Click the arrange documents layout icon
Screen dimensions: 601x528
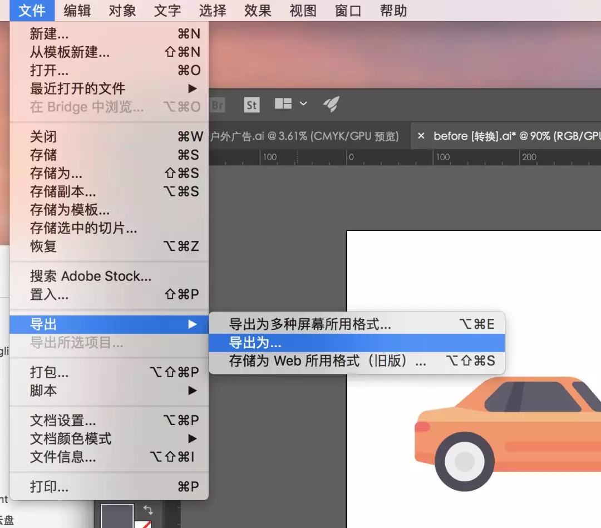pyautogui.click(x=283, y=103)
